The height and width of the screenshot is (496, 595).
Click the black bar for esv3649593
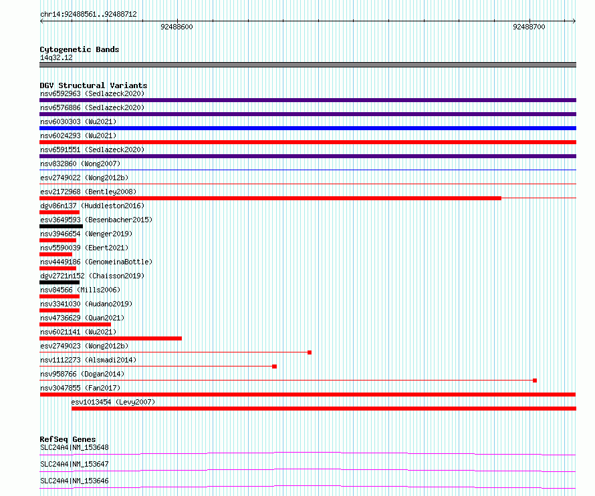[x=61, y=226]
